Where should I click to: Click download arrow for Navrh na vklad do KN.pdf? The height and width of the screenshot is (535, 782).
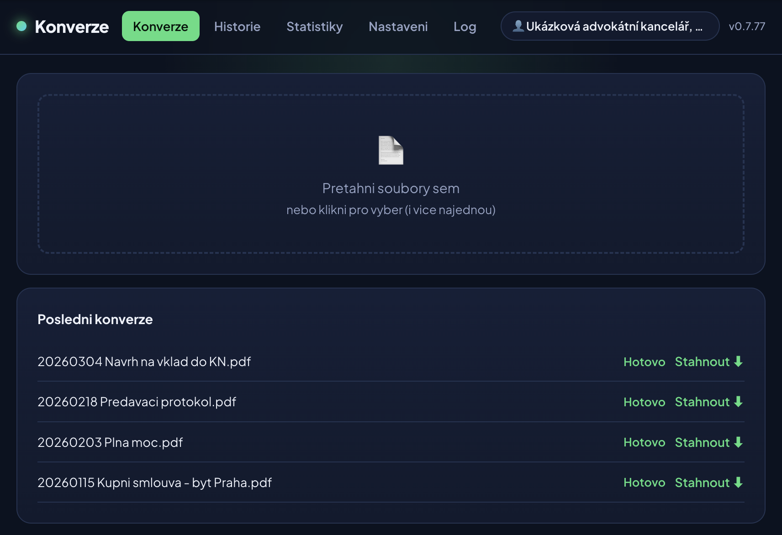(738, 362)
